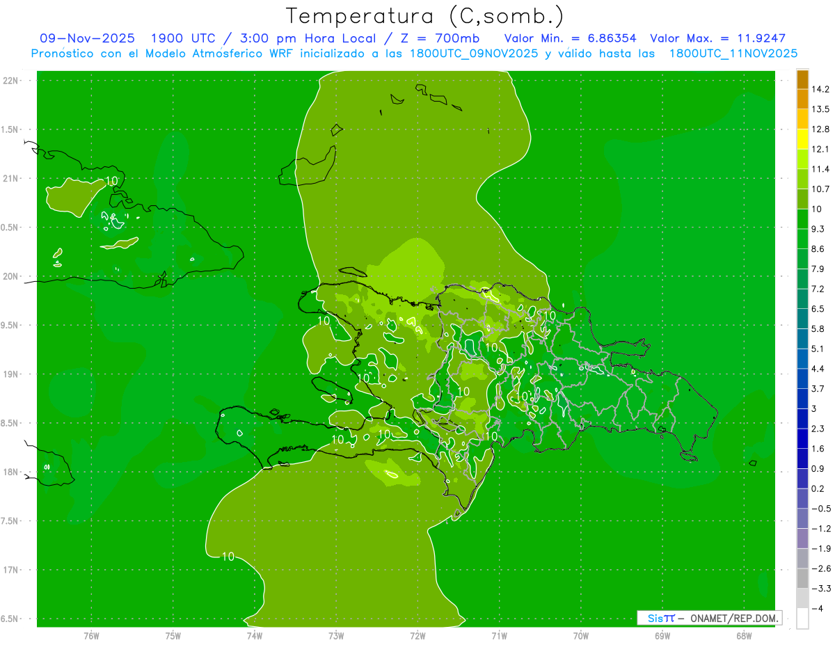Click the 76W longitude label
This screenshot has width=835, height=645.
click(x=91, y=636)
